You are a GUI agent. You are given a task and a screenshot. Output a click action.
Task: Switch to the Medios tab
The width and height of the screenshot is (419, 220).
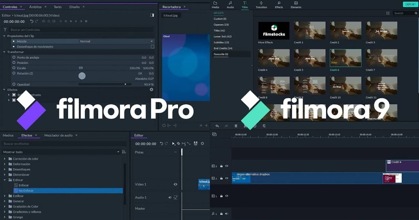[8, 135]
